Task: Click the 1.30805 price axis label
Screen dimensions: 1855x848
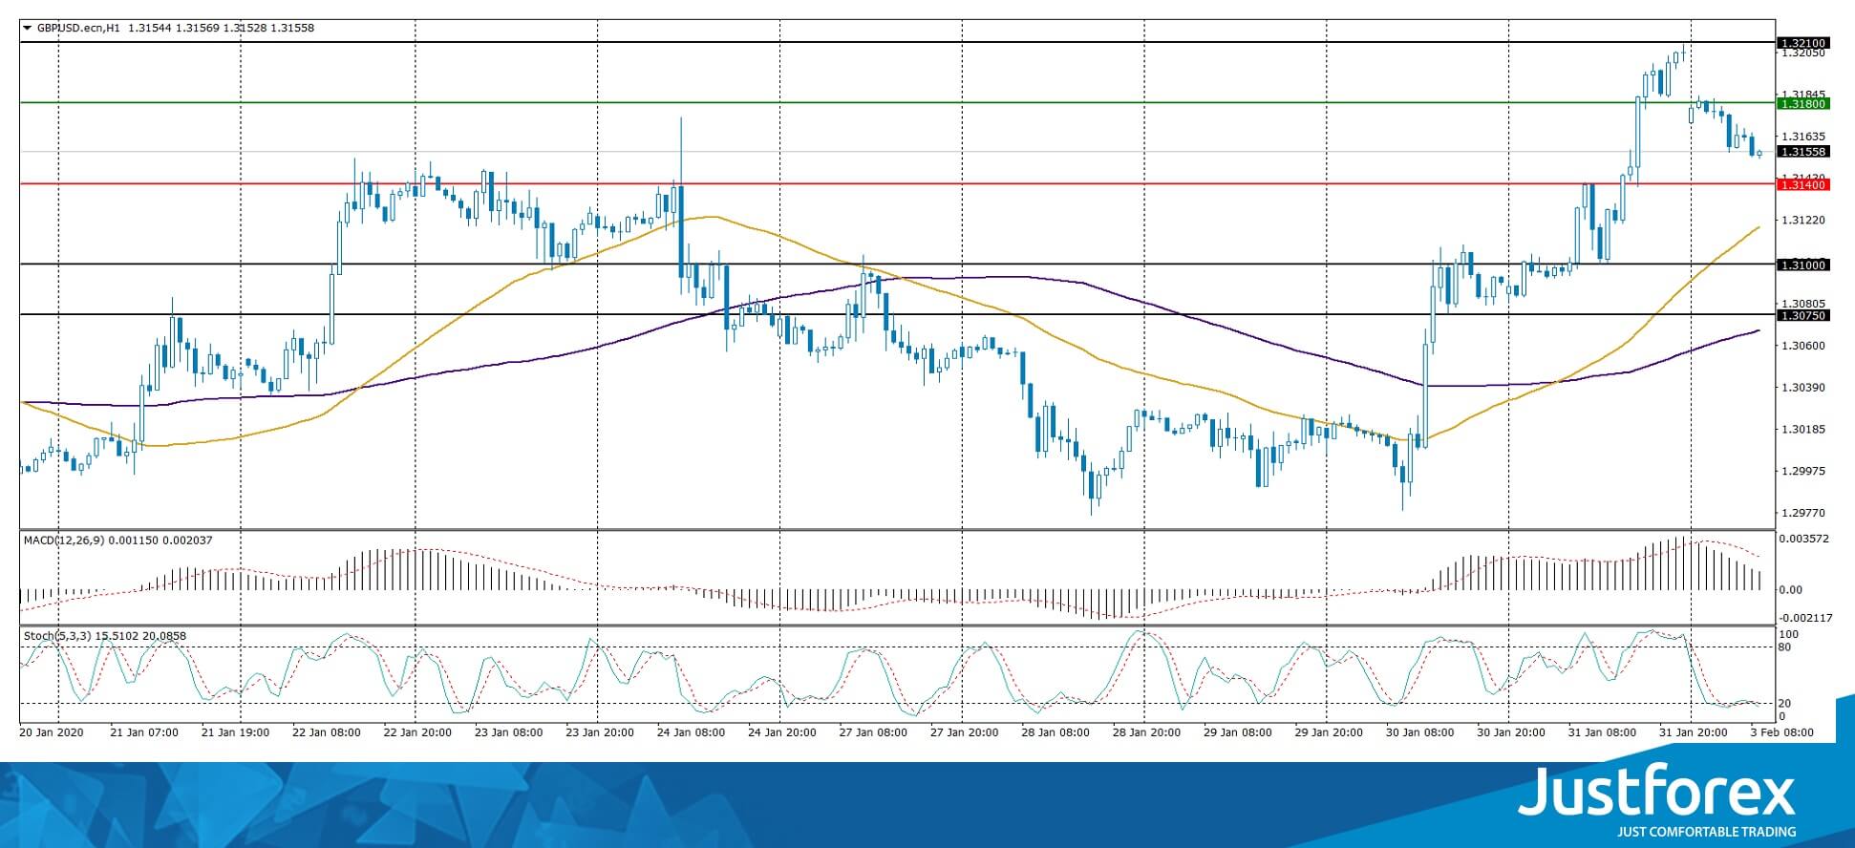Action: 1803,304
